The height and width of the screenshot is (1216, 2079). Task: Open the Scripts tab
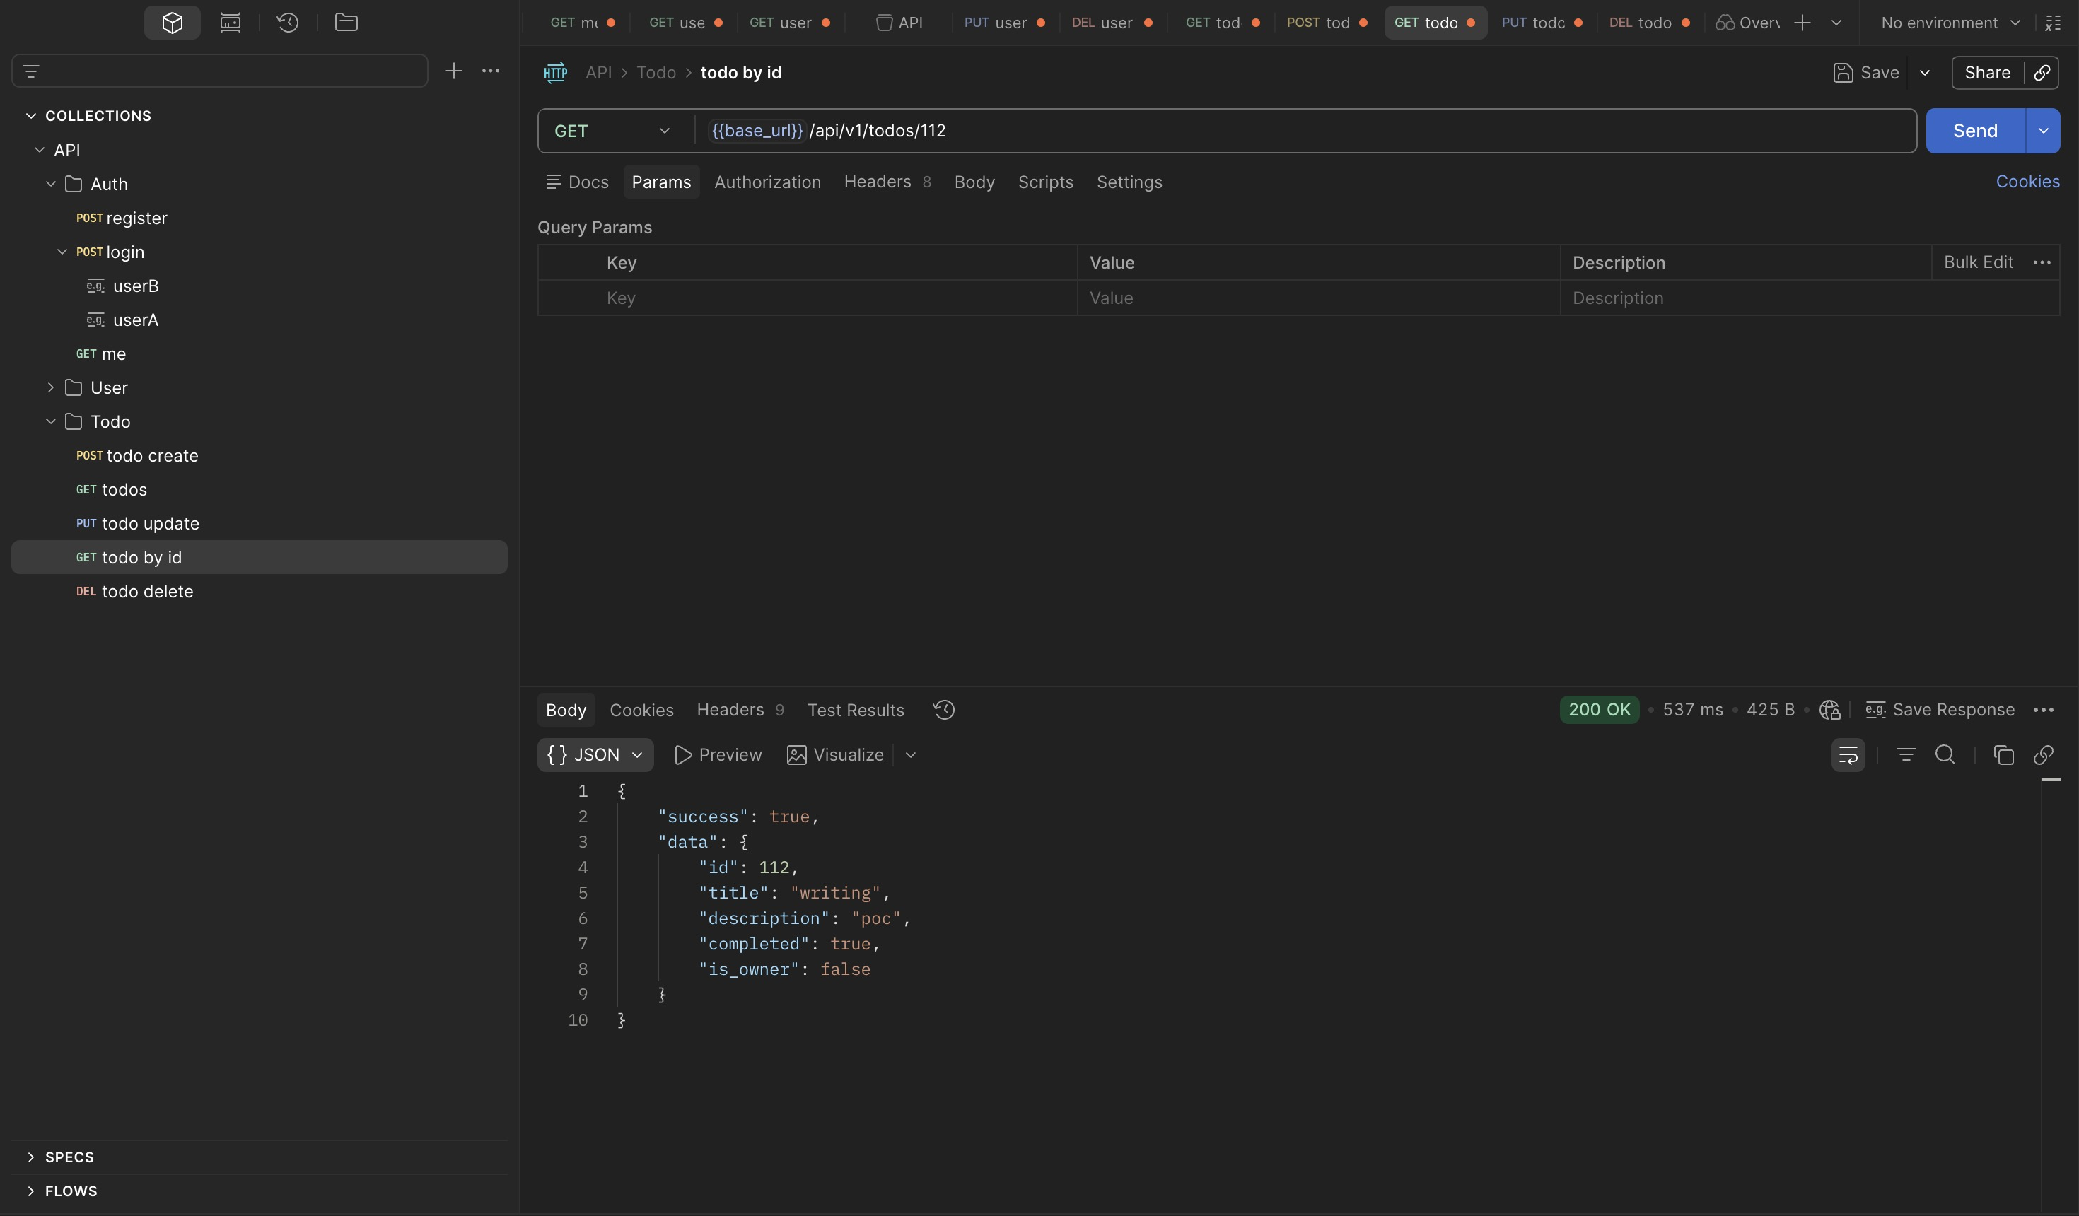point(1045,182)
